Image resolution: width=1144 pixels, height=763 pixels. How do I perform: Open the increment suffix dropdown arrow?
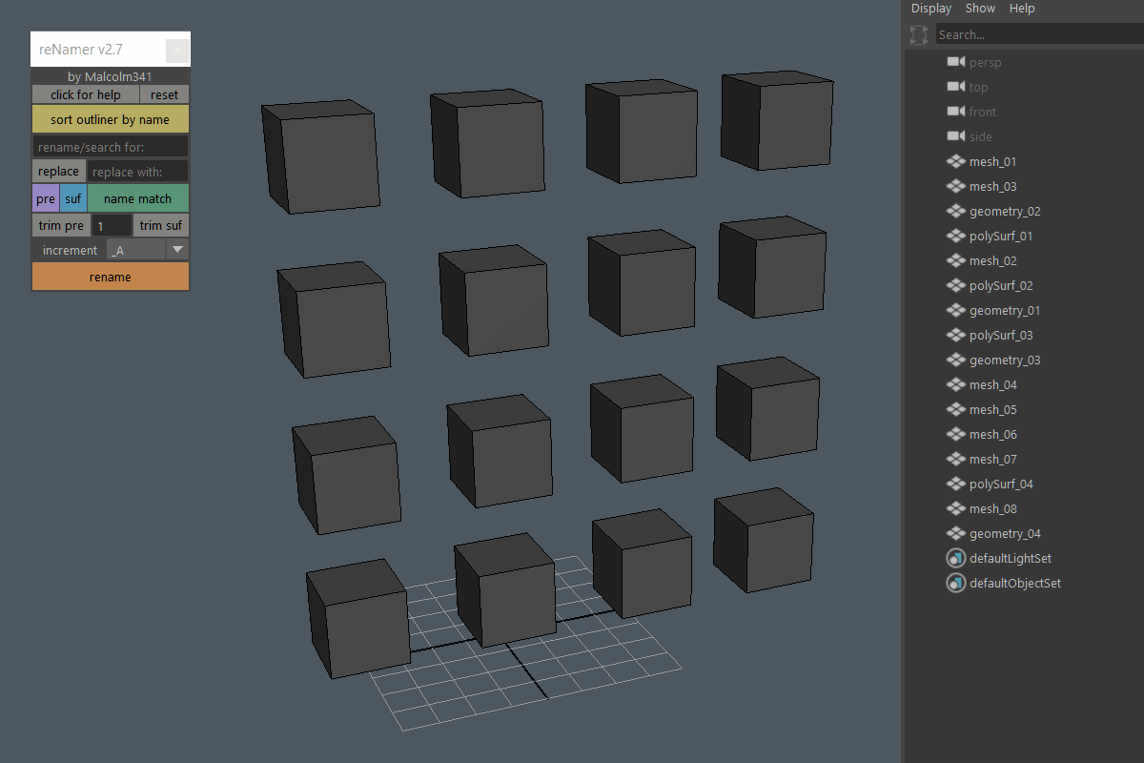coord(177,250)
